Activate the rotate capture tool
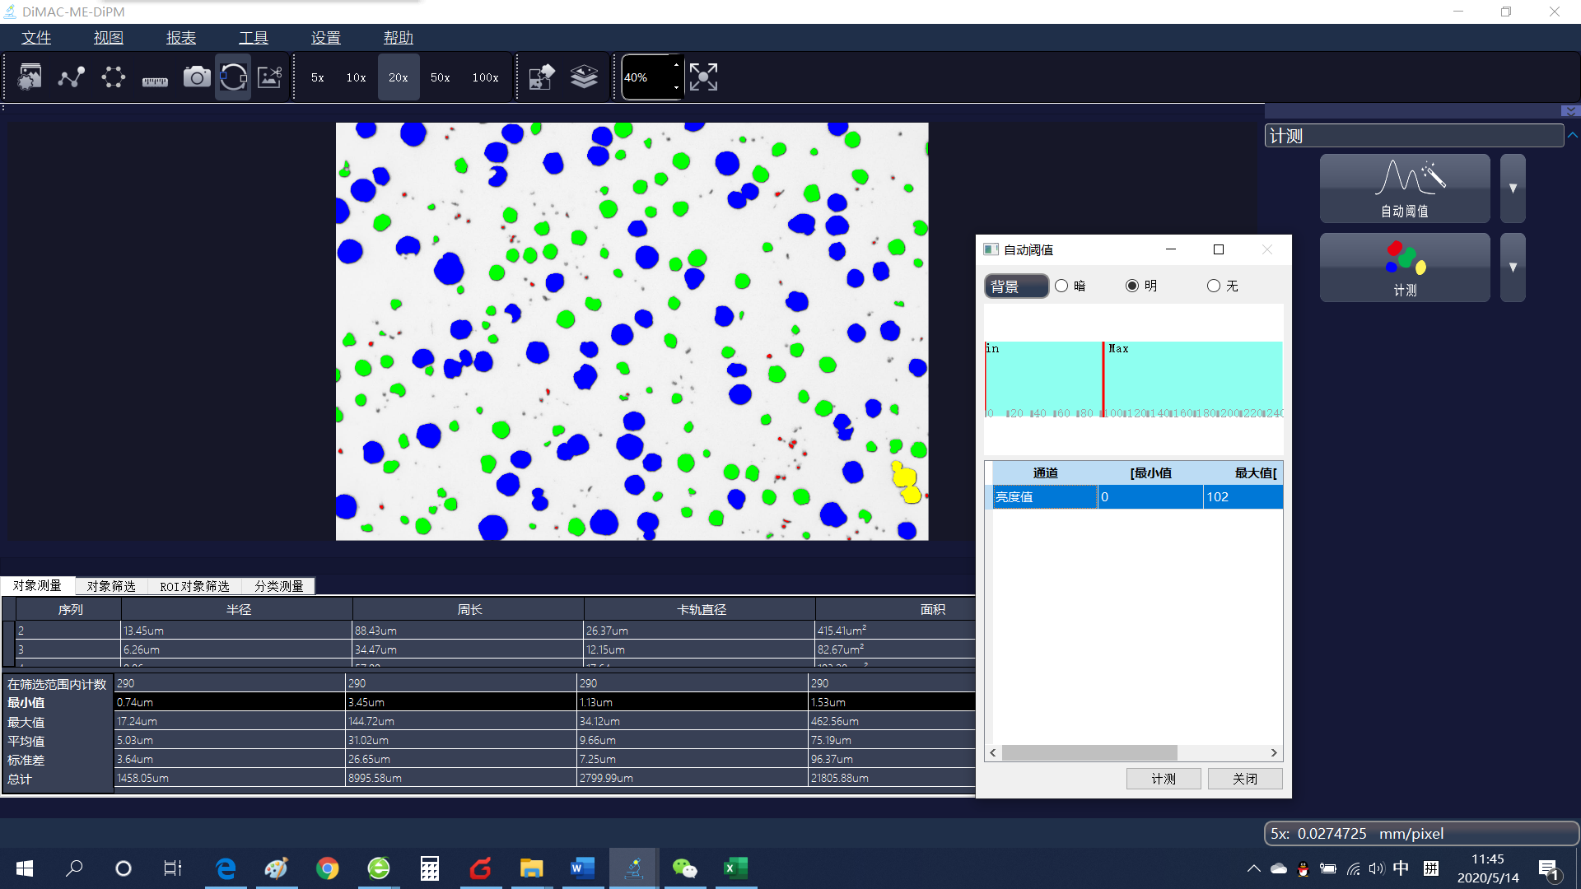The height and width of the screenshot is (889, 1581). (233, 77)
